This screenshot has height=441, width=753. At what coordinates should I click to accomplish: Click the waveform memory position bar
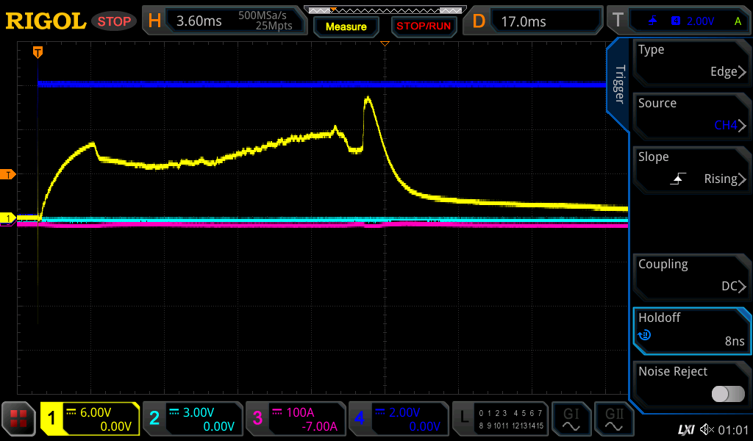click(384, 10)
